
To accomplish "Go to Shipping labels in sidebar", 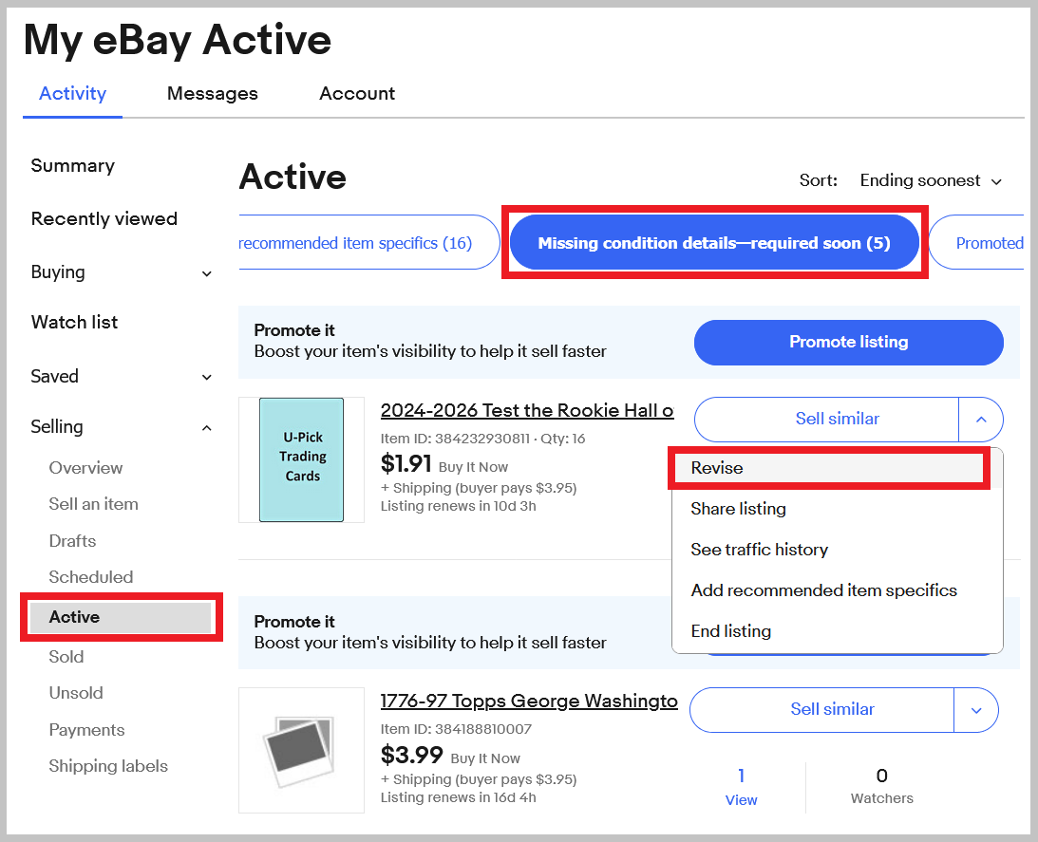I will pos(108,766).
